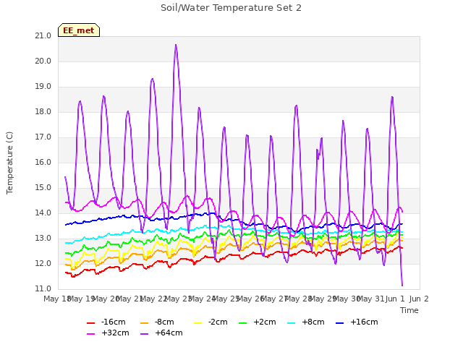The image size is (463, 347).
Task: Click the May 18 x-axis date label
Action: tap(56, 299)
